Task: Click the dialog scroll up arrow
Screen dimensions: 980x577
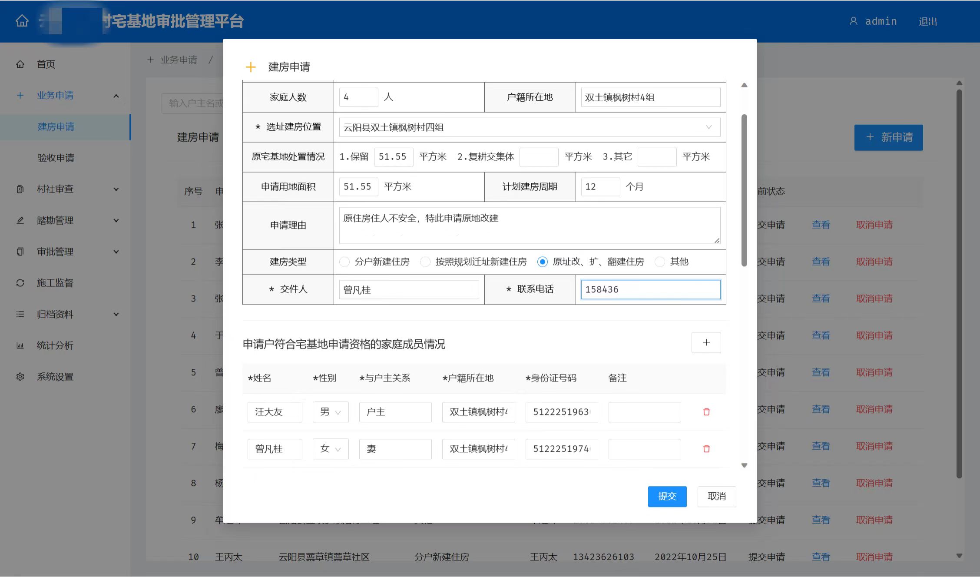Action: 744,85
